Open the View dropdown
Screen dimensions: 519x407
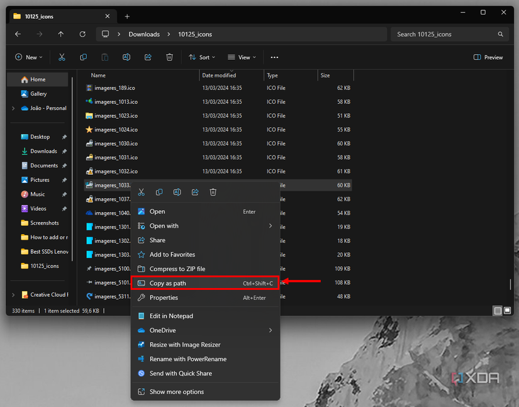241,57
